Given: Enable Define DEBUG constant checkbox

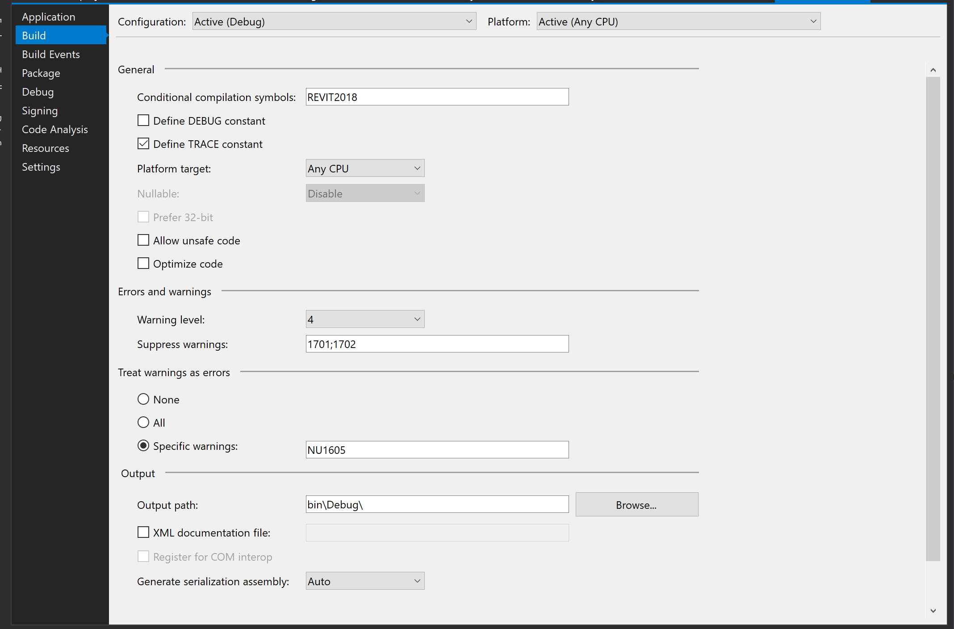Looking at the screenshot, I should click(x=143, y=121).
